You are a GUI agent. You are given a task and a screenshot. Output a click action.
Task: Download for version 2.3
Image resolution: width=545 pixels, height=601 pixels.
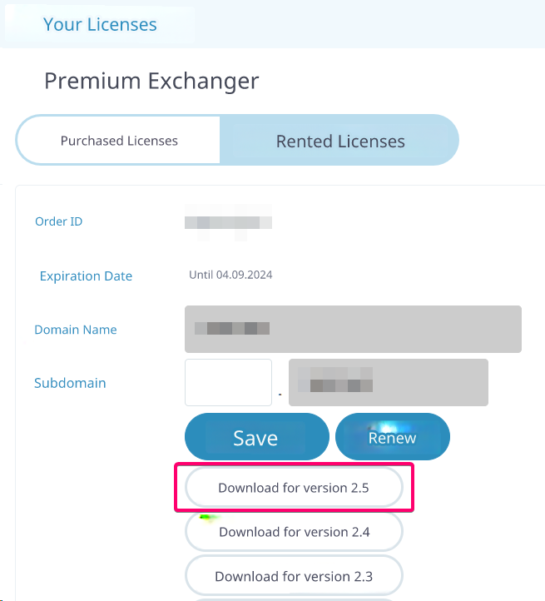point(294,575)
